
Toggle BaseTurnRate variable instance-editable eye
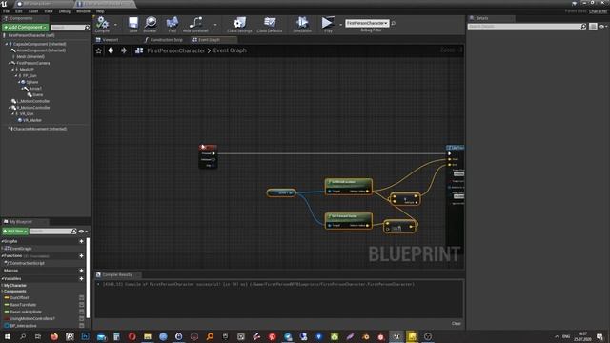point(82,305)
